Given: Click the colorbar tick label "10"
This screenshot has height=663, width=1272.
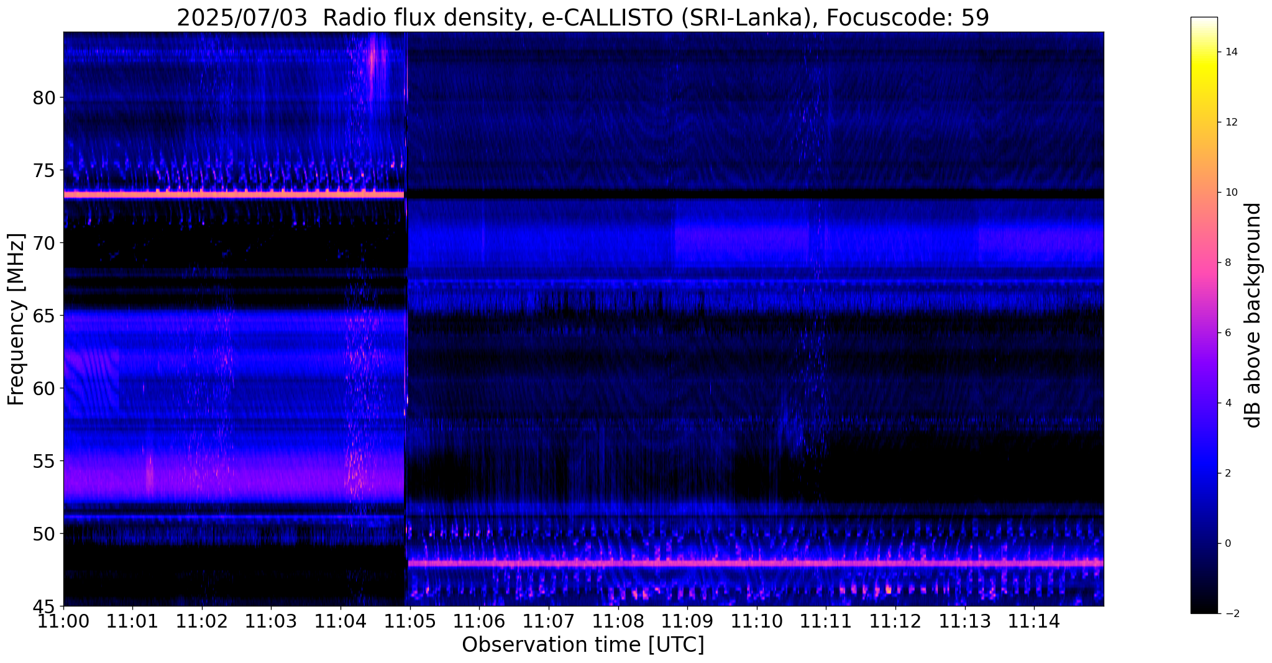Looking at the screenshot, I should 1230,193.
